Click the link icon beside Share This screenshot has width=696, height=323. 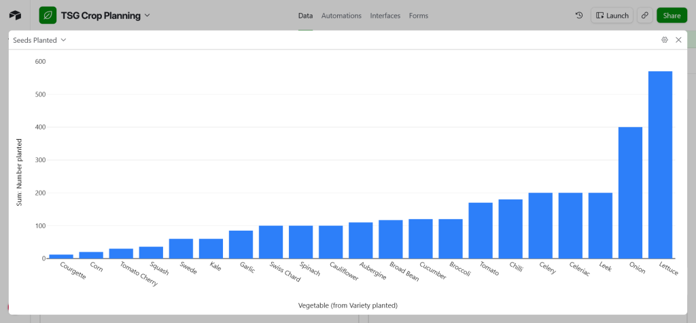coord(644,15)
